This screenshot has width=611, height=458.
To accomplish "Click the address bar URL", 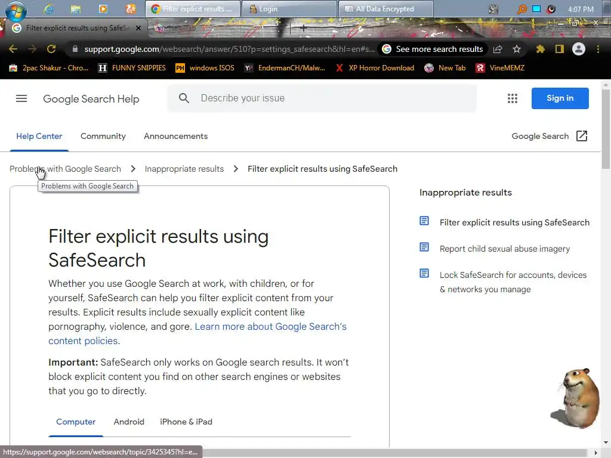I will 229,49.
